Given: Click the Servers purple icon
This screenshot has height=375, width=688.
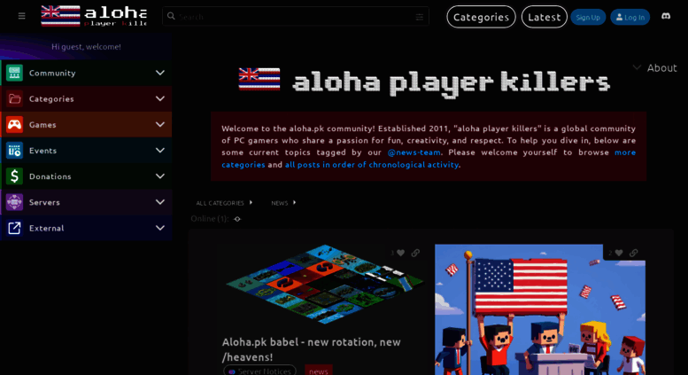Looking at the screenshot, I should coord(14,202).
